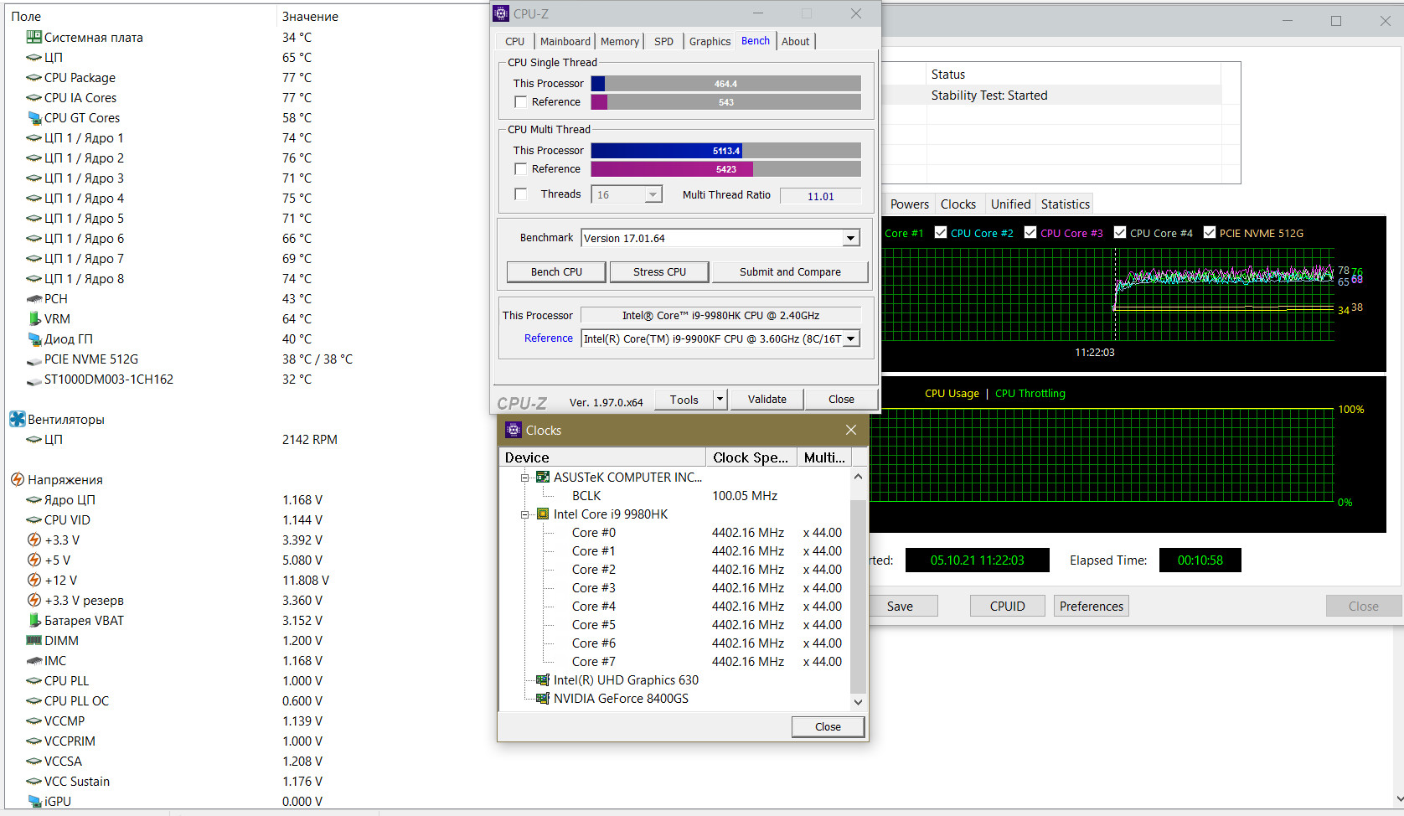Click the Stress CPU button

[x=660, y=271]
